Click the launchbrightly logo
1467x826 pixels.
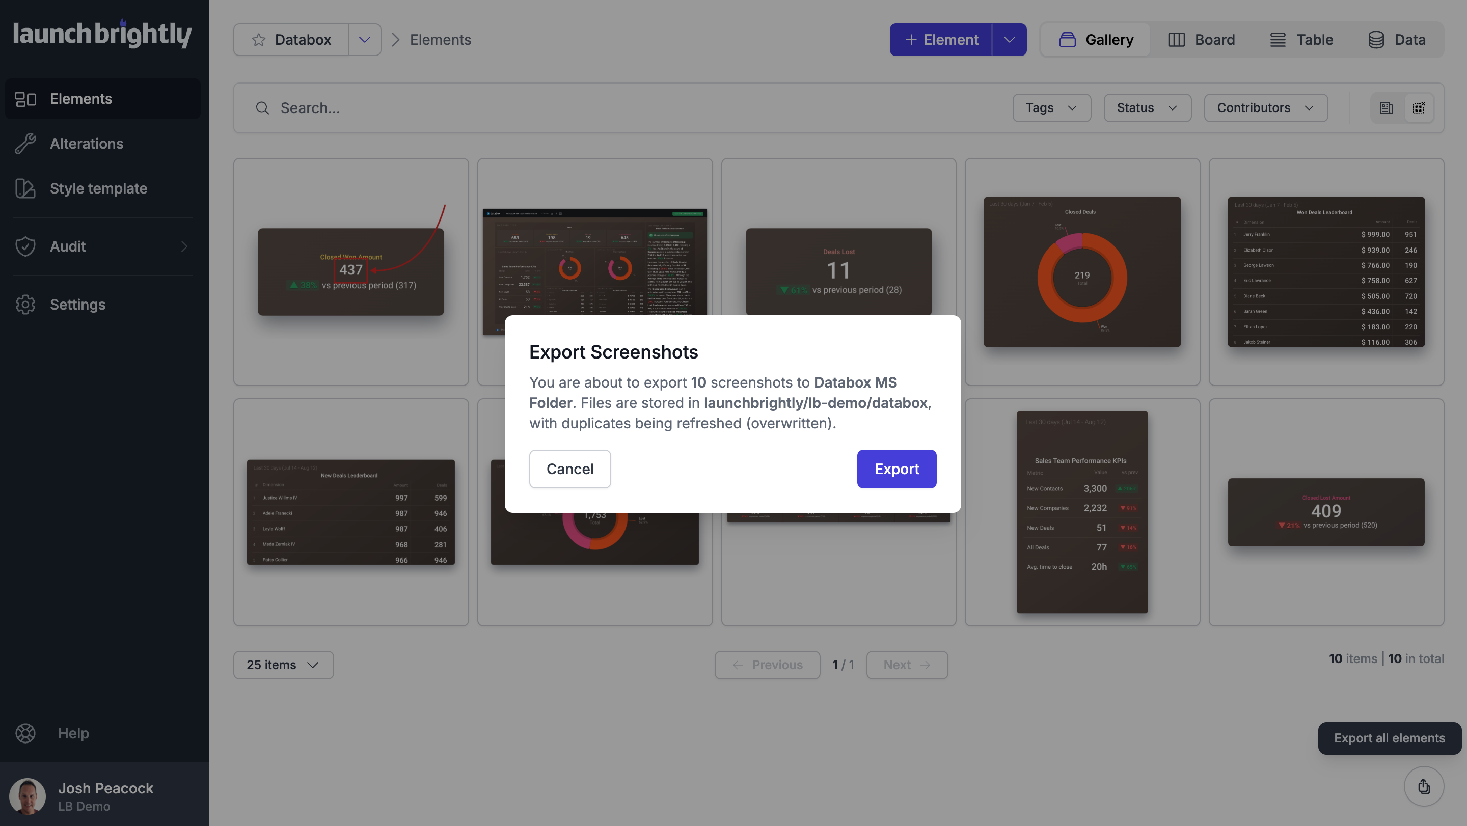coord(102,34)
